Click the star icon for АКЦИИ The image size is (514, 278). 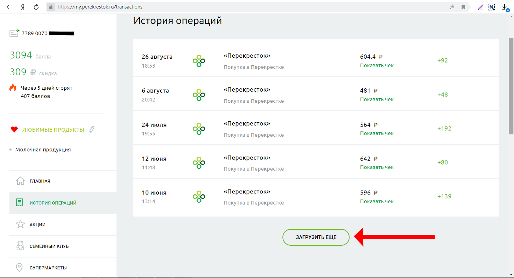[20, 224]
